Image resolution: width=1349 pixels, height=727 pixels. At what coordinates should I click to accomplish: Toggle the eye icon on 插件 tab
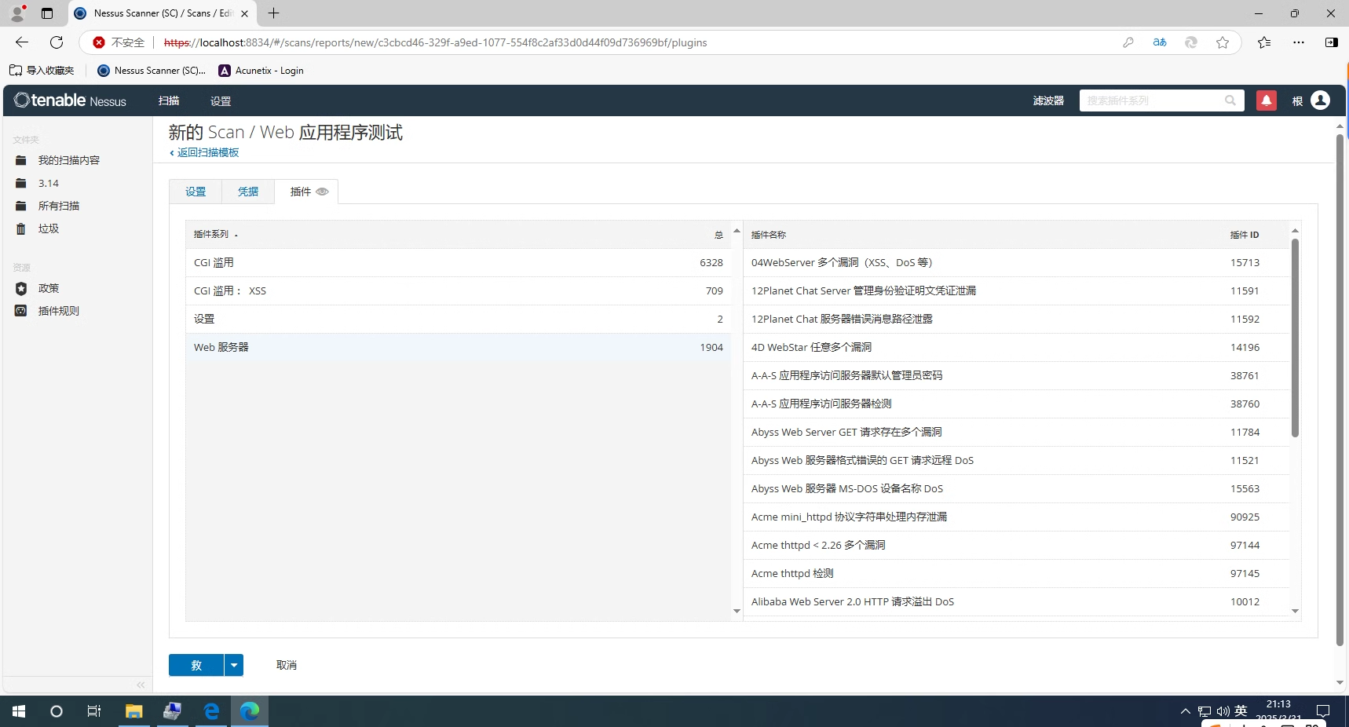pyautogui.click(x=322, y=192)
